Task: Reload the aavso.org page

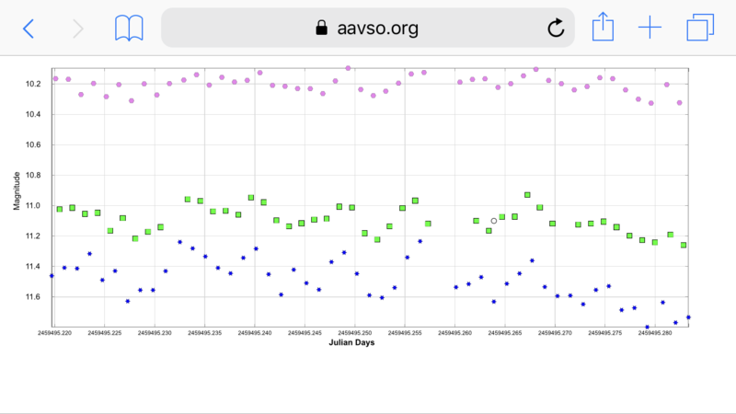Action: coord(556,28)
